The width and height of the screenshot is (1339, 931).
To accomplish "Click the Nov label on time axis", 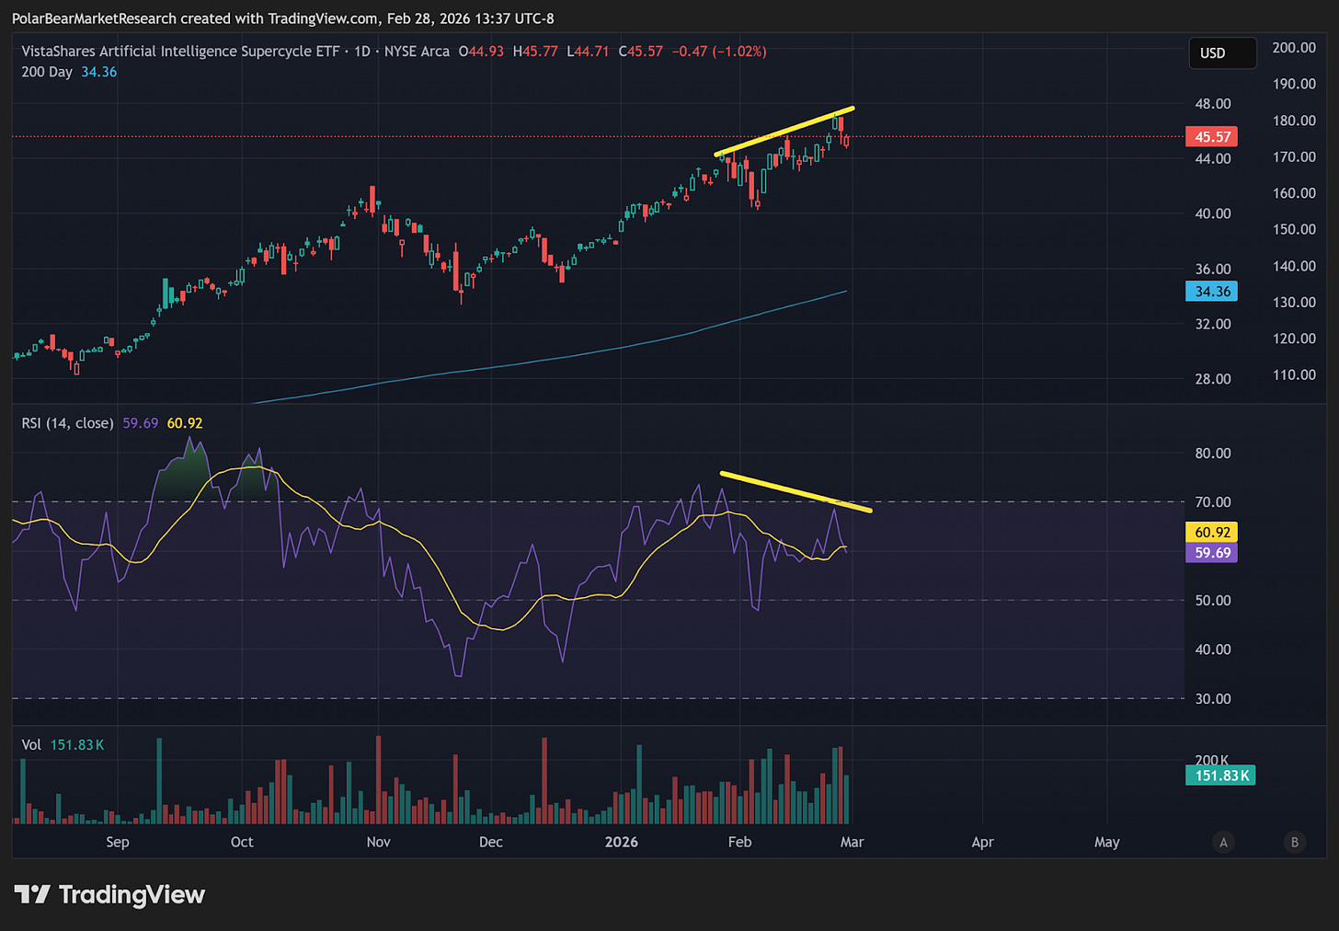I will coord(379,842).
